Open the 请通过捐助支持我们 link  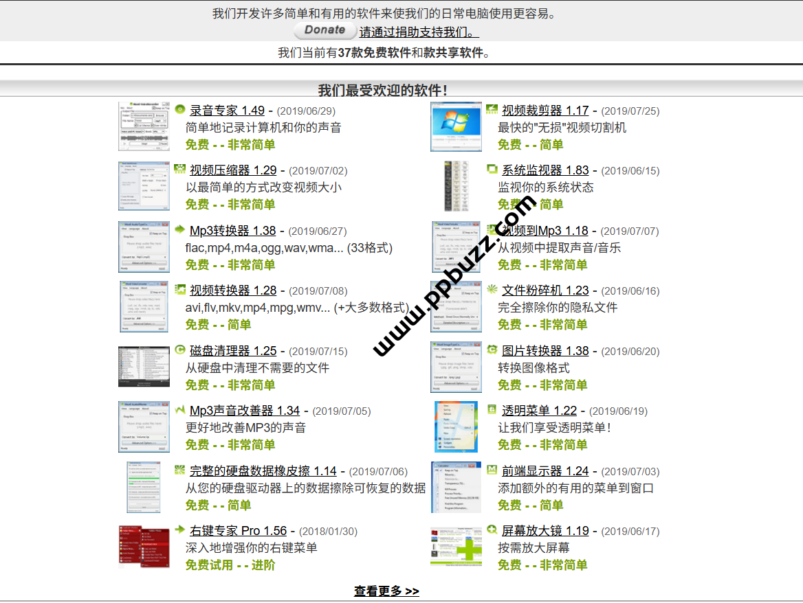pyautogui.click(x=418, y=32)
